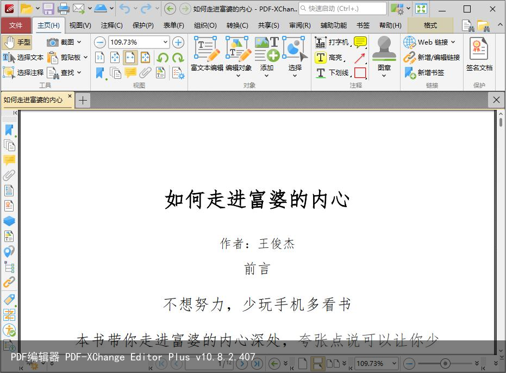Click the Snapshot tool (截图) camera icon
This screenshot has width=506, height=373.
(x=53, y=42)
